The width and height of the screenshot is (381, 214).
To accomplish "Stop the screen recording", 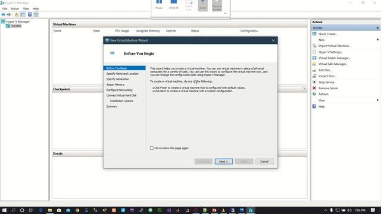I will (x=173, y=4).
